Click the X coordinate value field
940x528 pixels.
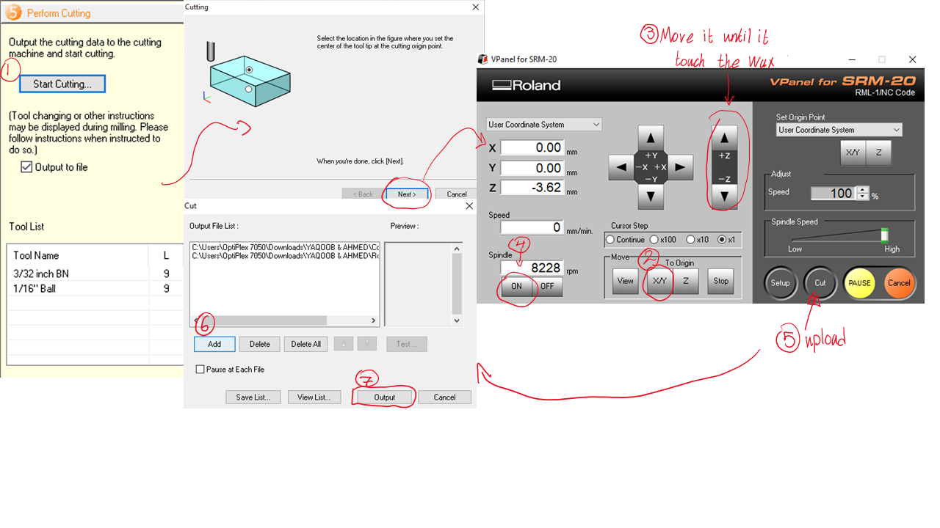pyautogui.click(x=532, y=147)
